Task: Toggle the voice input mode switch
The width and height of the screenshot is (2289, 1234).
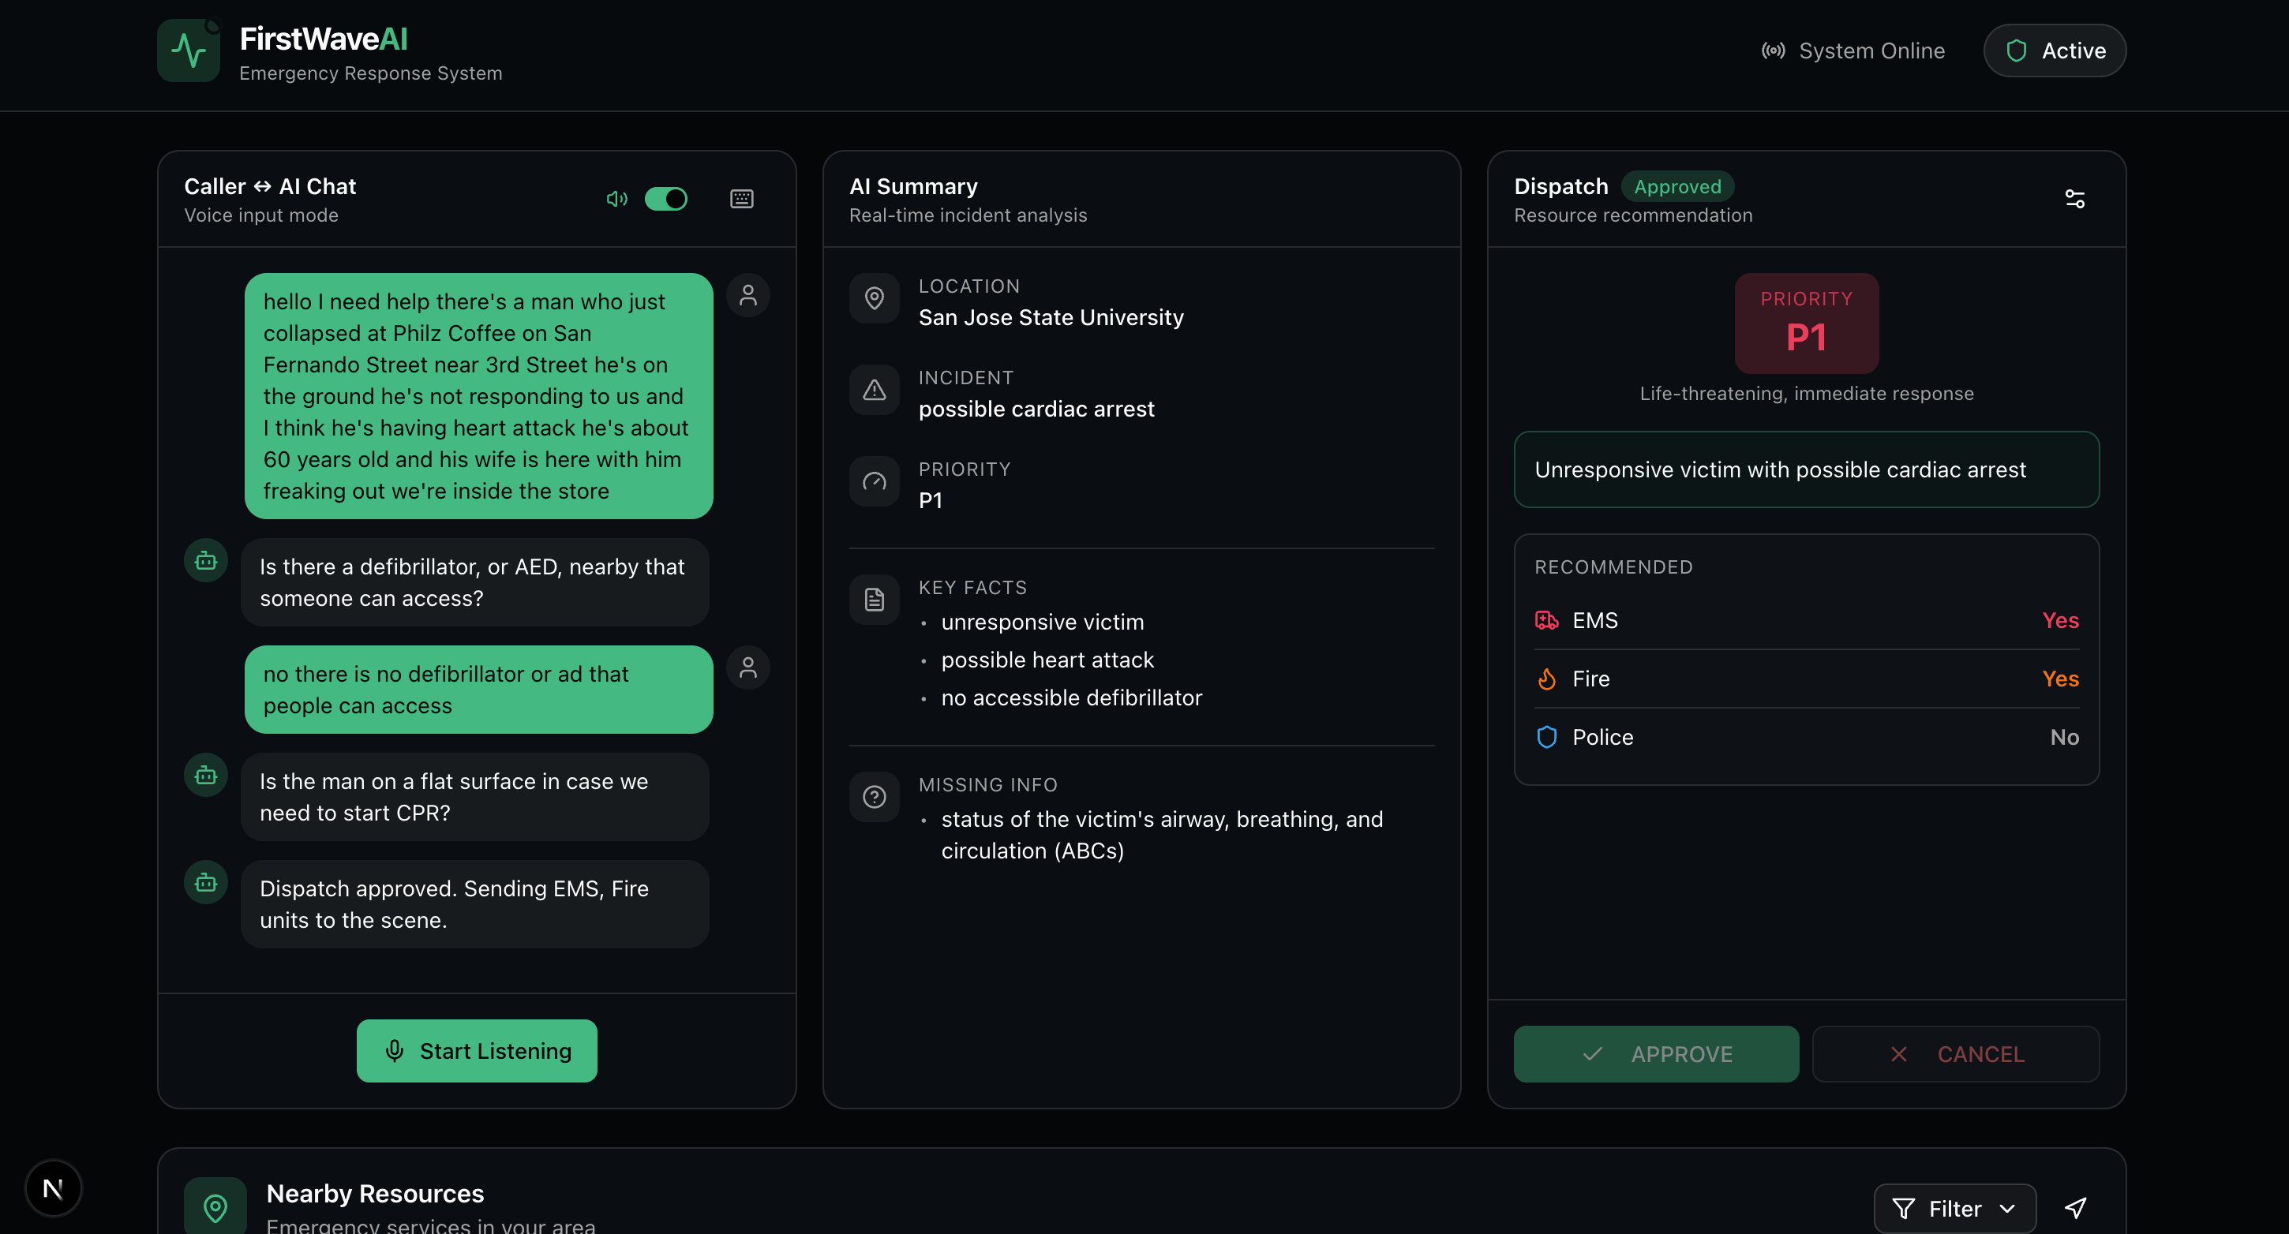Action: pyautogui.click(x=665, y=199)
